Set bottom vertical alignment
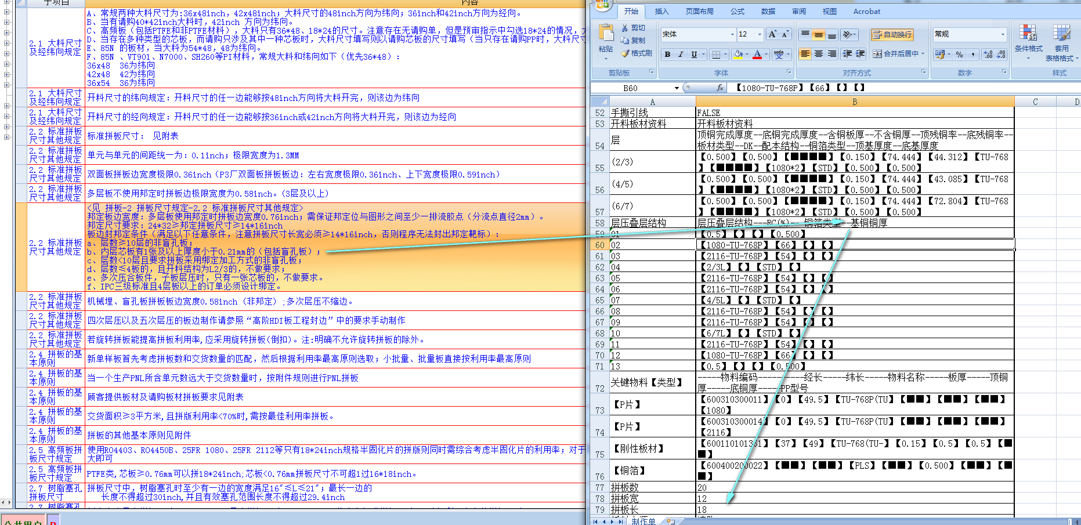1081x525 pixels. click(x=831, y=35)
